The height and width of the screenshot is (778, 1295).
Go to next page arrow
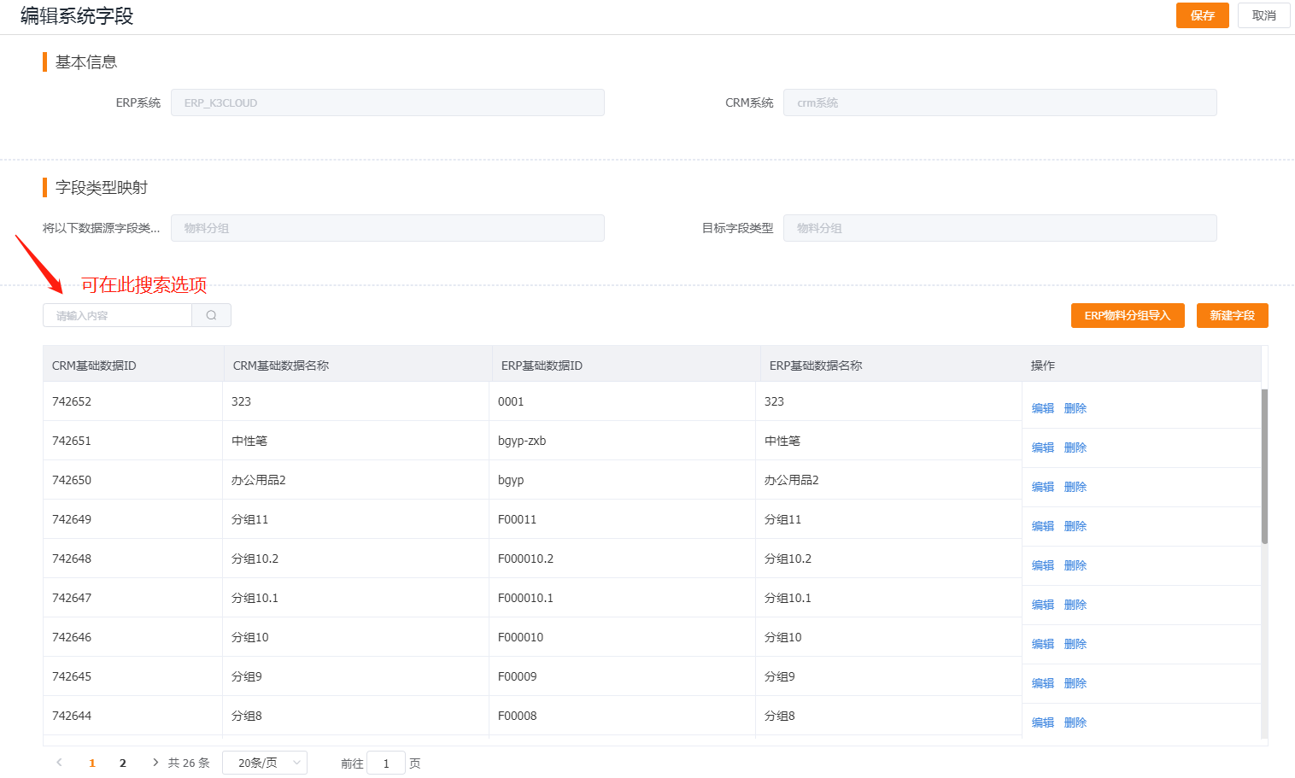coord(155,763)
